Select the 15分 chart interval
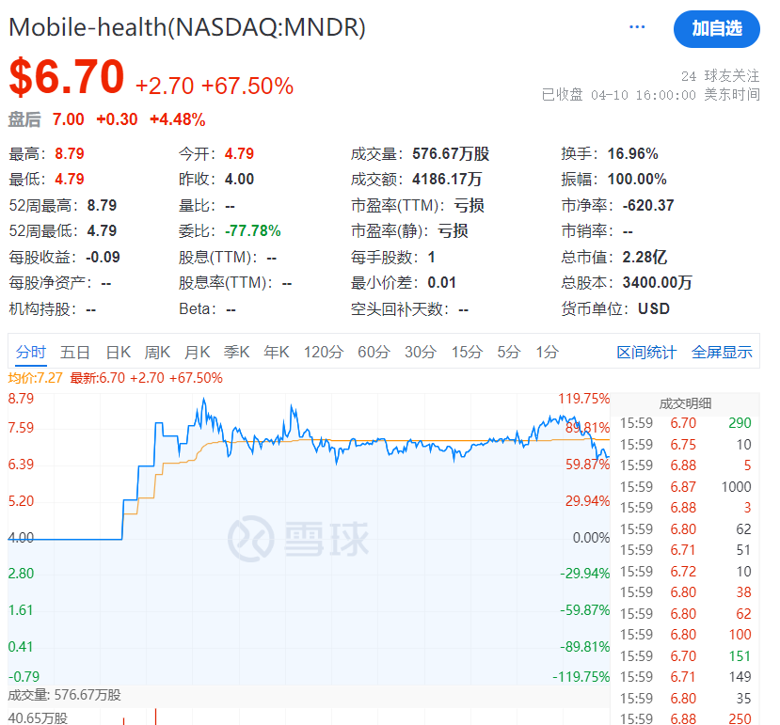Viewport: 780px width, 725px height. [467, 352]
